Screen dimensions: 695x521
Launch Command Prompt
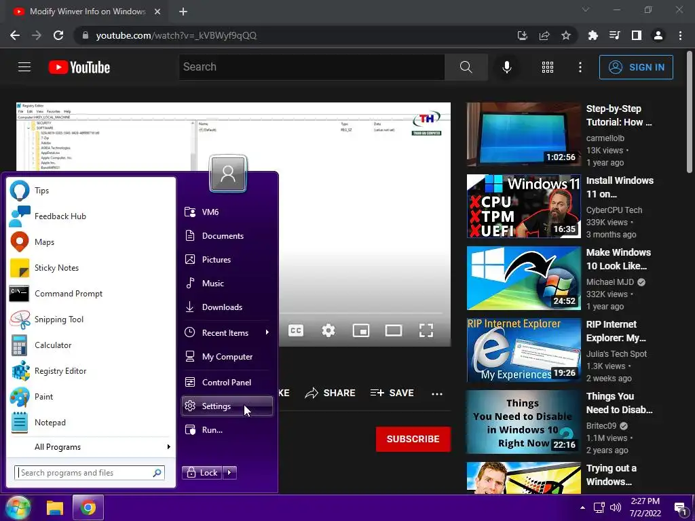(x=91, y=293)
